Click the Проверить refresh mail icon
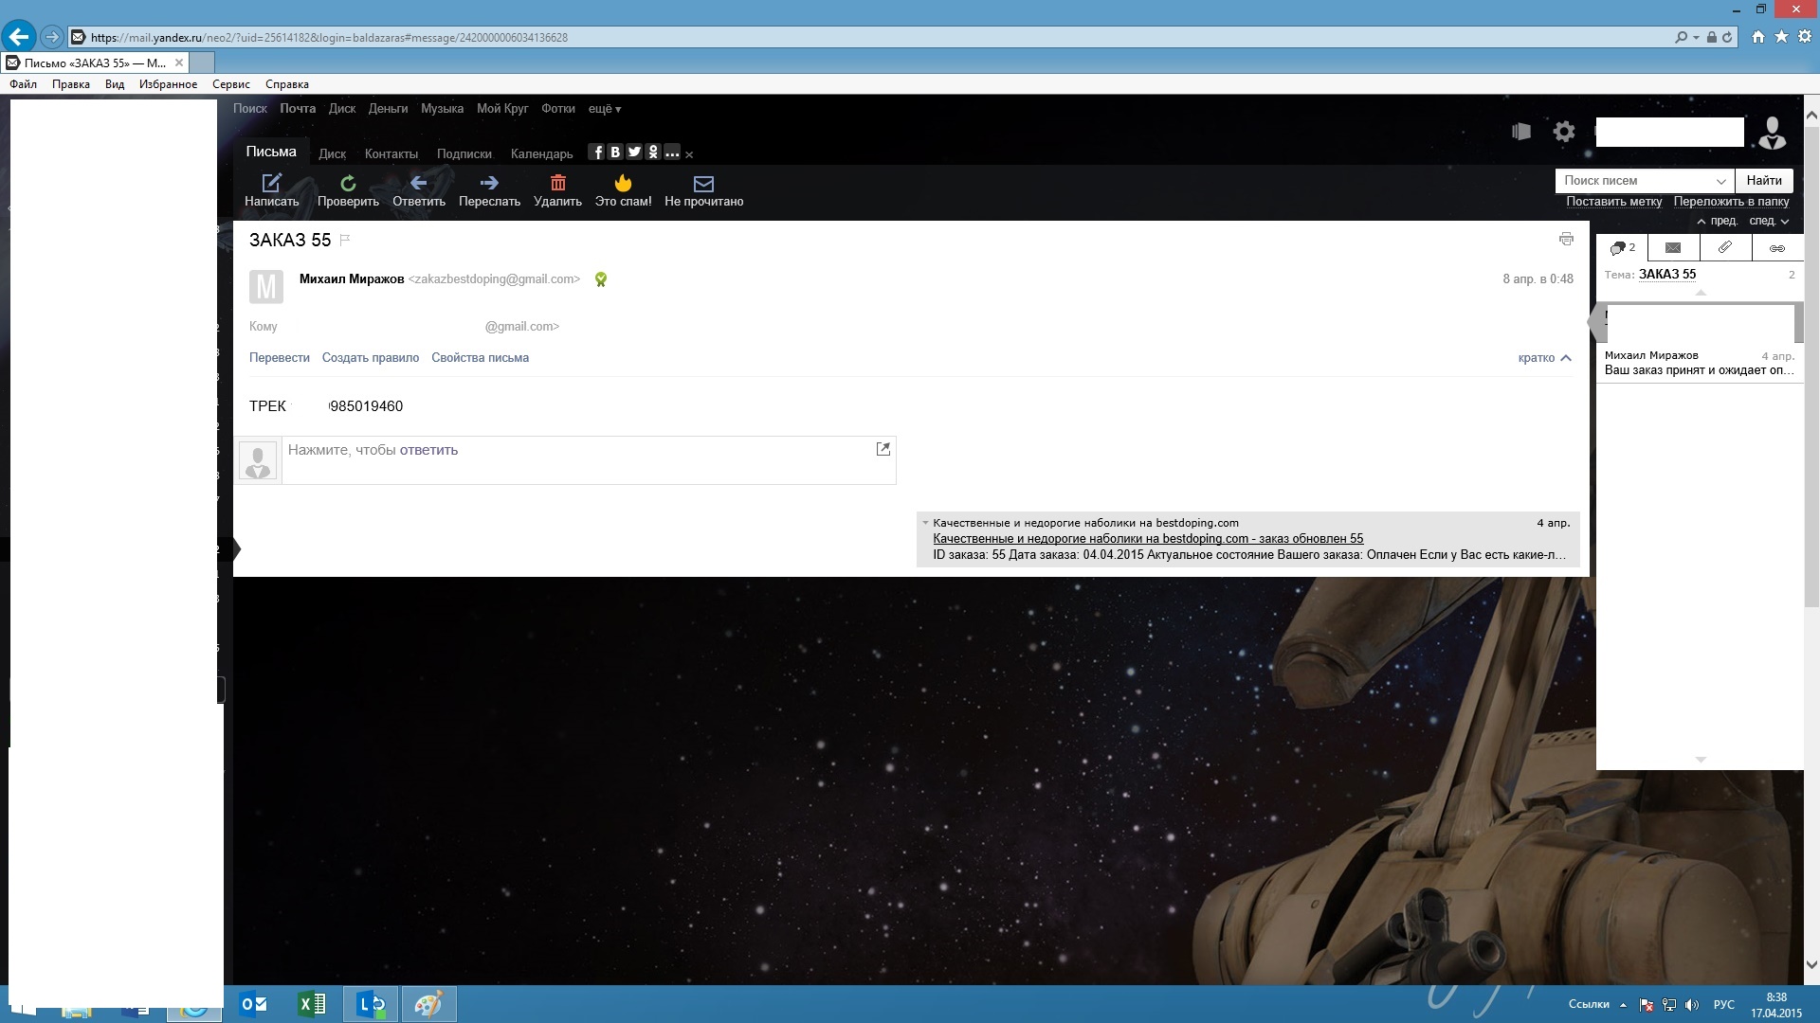The height and width of the screenshot is (1023, 1820). click(x=348, y=183)
